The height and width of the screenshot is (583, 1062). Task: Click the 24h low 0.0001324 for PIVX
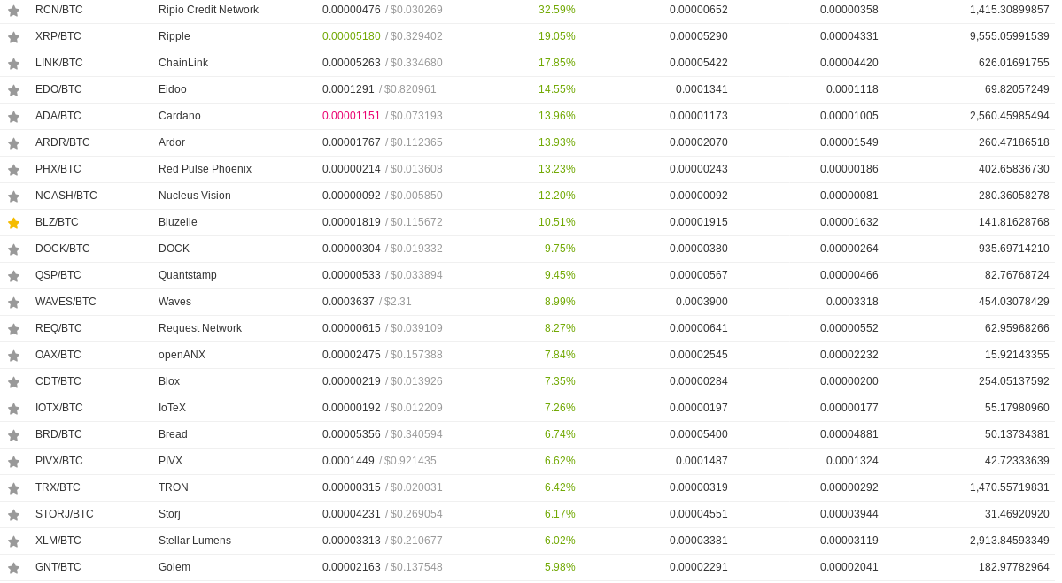tap(852, 461)
